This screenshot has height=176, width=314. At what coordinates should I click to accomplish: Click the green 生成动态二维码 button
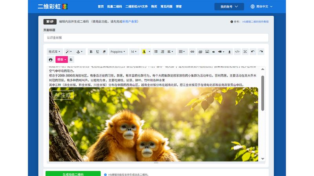(73, 174)
